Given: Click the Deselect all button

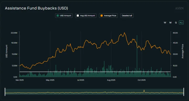Looking at the screenshot, I should point(127,16).
